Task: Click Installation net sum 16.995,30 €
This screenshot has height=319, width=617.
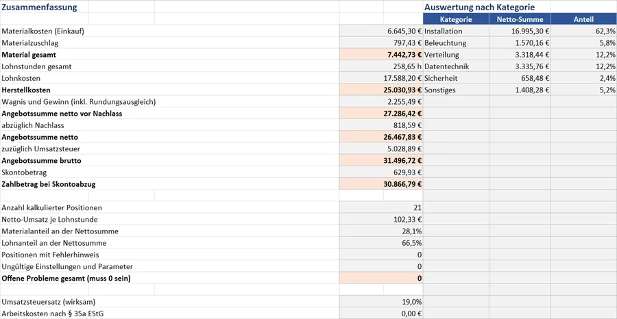Action: [520, 31]
